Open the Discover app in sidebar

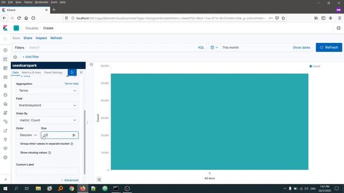tap(5, 50)
